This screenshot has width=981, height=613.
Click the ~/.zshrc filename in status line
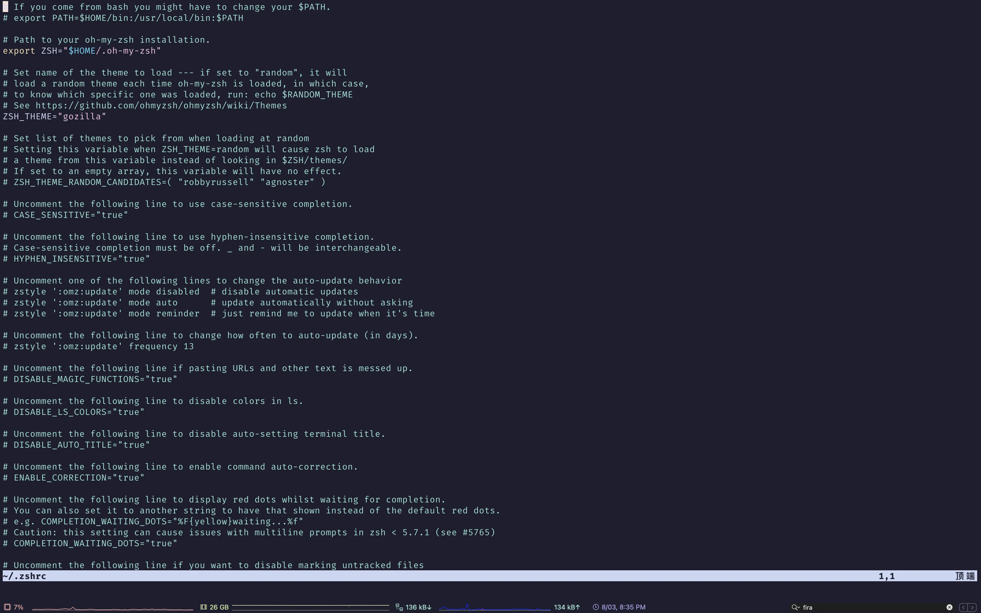pyautogui.click(x=24, y=576)
